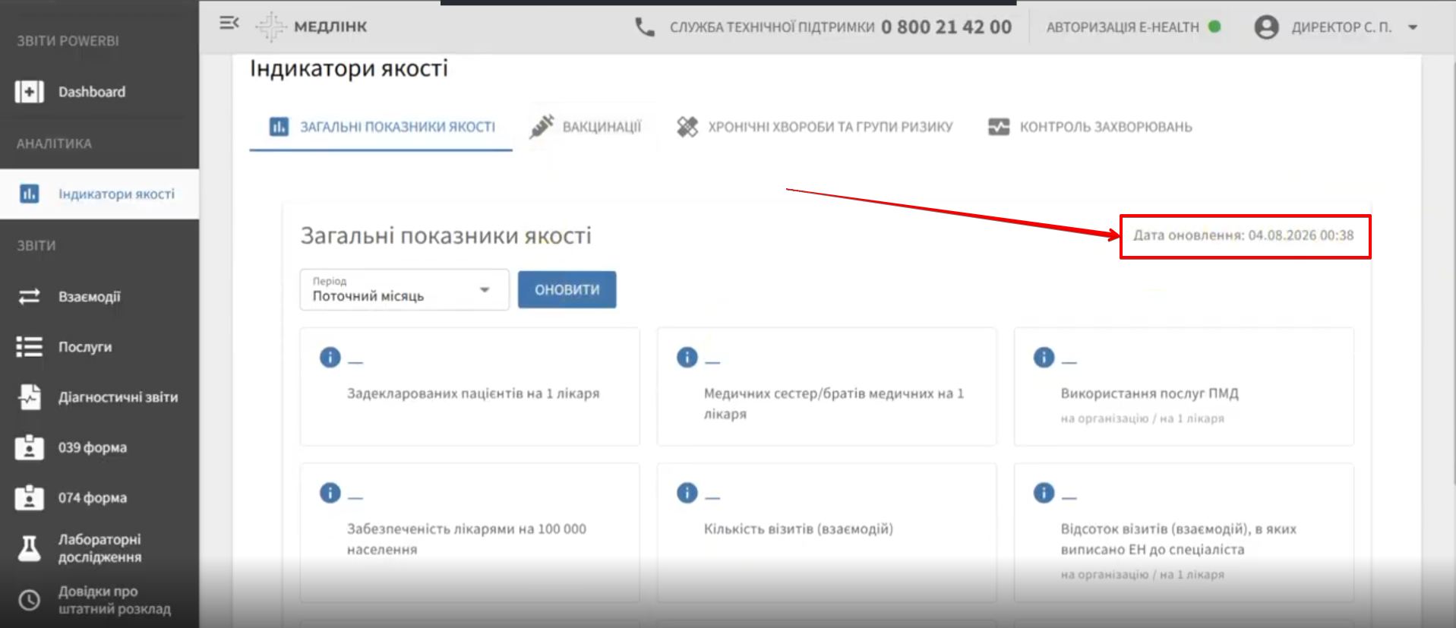The width and height of the screenshot is (1456, 628).
Task: Click the user avatar icon
Action: [x=1266, y=27]
